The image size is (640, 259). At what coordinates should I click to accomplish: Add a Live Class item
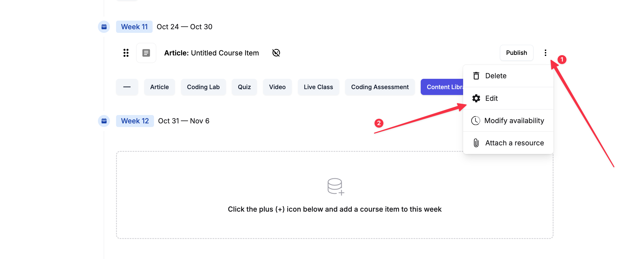318,87
